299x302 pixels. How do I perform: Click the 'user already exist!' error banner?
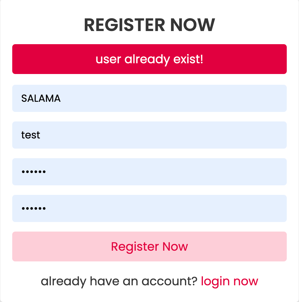pyautogui.click(x=149, y=59)
